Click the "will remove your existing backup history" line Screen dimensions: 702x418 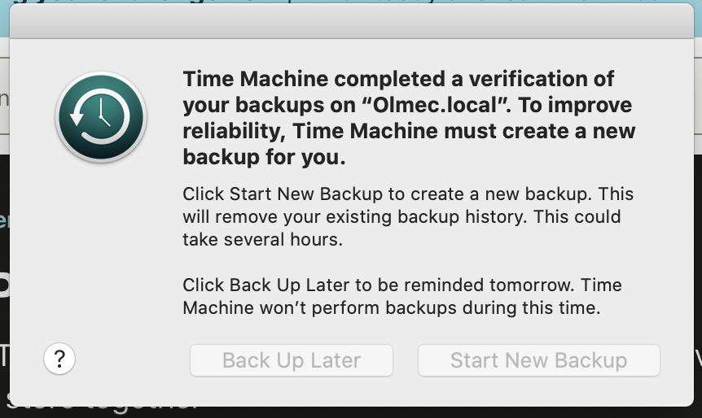point(401,217)
